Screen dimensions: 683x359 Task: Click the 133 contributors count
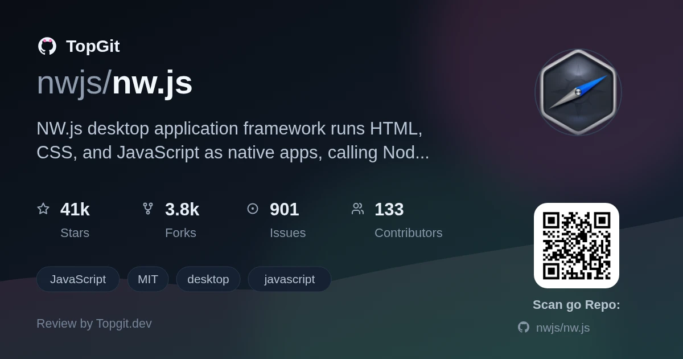point(389,209)
